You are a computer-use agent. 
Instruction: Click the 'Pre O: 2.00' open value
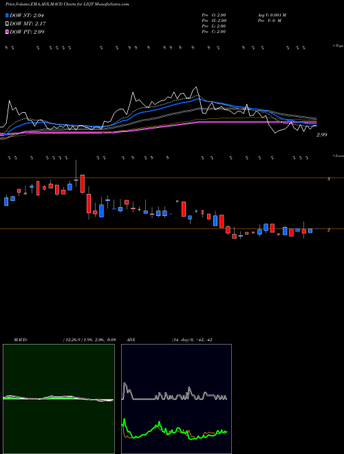(214, 15)
